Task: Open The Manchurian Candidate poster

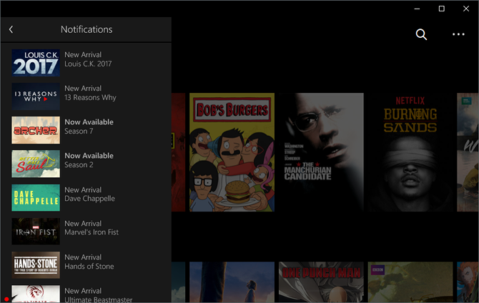Action: 321,152
